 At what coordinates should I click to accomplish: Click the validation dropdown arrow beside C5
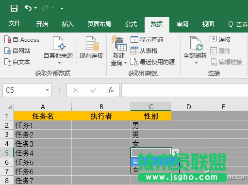point(175,152)
